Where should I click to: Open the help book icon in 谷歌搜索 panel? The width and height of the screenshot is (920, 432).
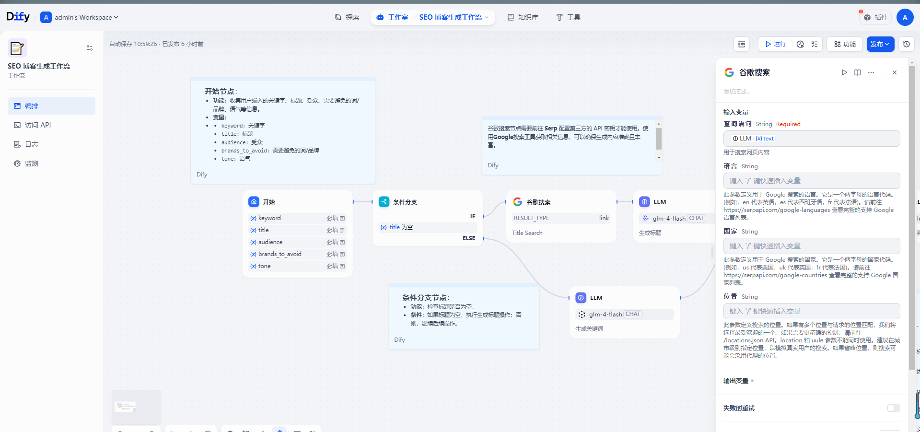point(858,72)
